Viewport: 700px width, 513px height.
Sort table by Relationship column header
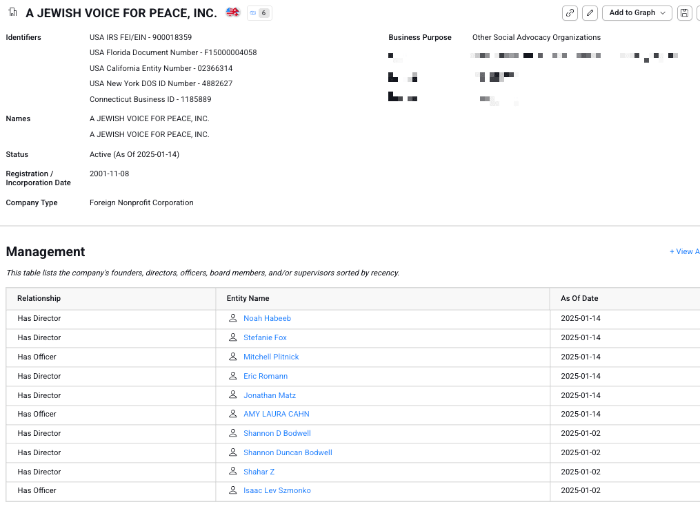(39, 298)
